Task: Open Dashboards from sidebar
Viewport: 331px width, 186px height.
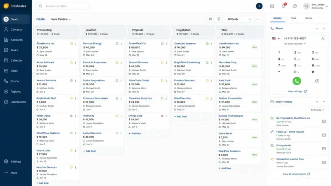Action: click(x=16, y=102)
